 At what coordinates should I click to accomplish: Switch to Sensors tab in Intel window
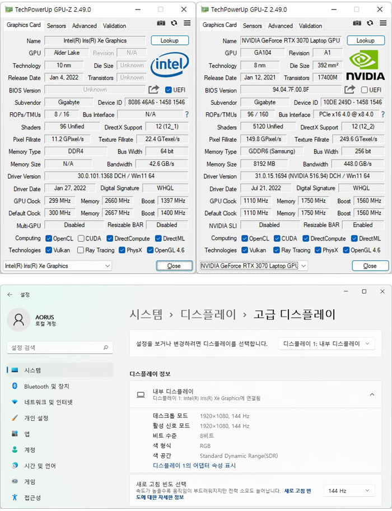tap(56, 26)
